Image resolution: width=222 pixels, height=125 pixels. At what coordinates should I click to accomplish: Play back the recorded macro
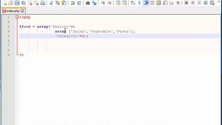[x=199, y=3]
